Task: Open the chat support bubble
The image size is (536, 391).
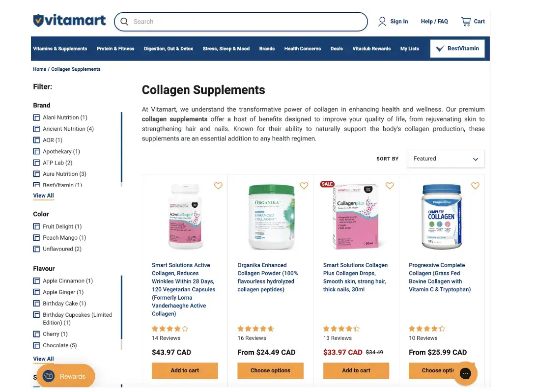Action: coord(466,374)
